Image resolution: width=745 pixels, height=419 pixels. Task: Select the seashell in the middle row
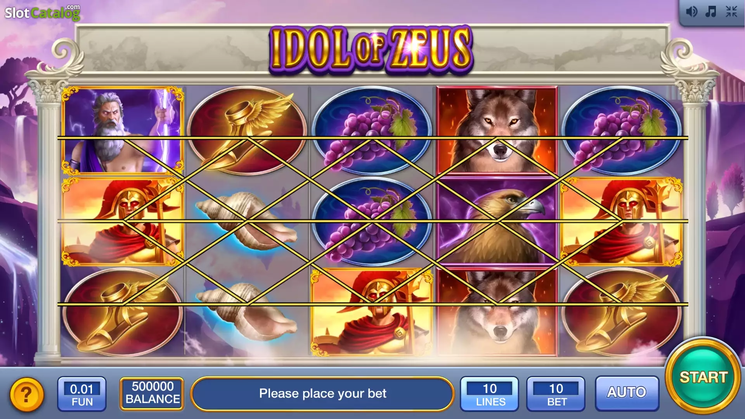pyautogui.click(x=247, y=221)
